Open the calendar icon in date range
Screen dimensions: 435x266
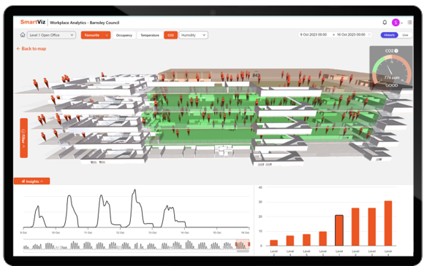click(x=369, y=35)
